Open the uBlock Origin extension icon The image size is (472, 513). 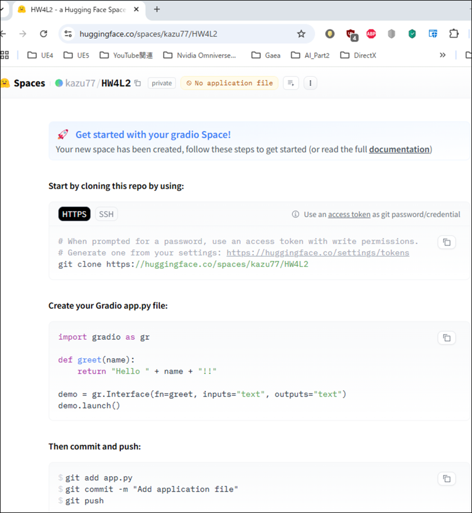pos(351,34)
